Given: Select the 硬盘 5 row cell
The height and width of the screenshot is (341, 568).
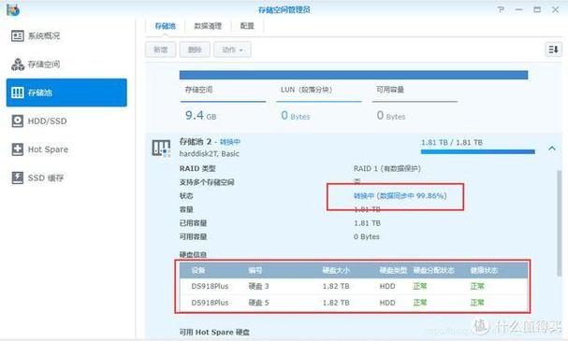Looking at the screenshot, I should click(258, 303).
